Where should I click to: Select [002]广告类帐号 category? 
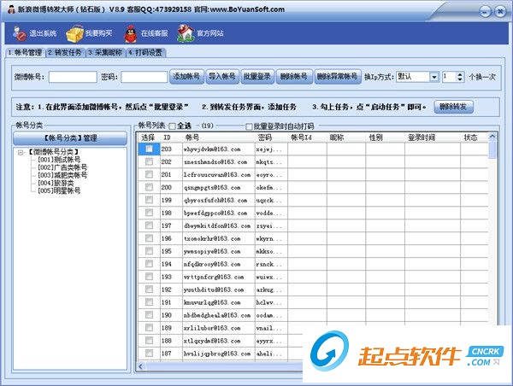tap(62, 167)
